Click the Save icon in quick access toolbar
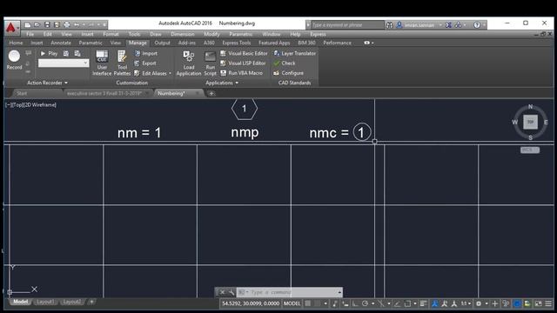 (x=47, y=24)
